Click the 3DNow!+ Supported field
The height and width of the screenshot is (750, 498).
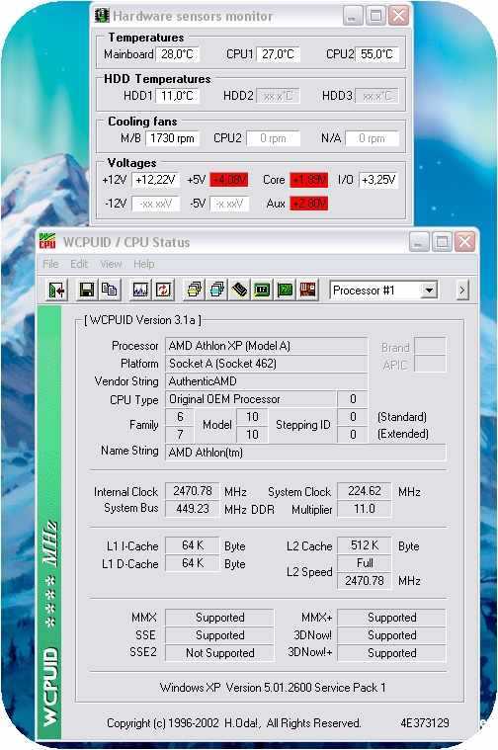[x=391, y=653]
